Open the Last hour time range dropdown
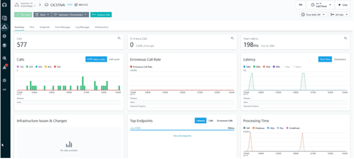This screenshot has width=354, height=159. point(321,5)
